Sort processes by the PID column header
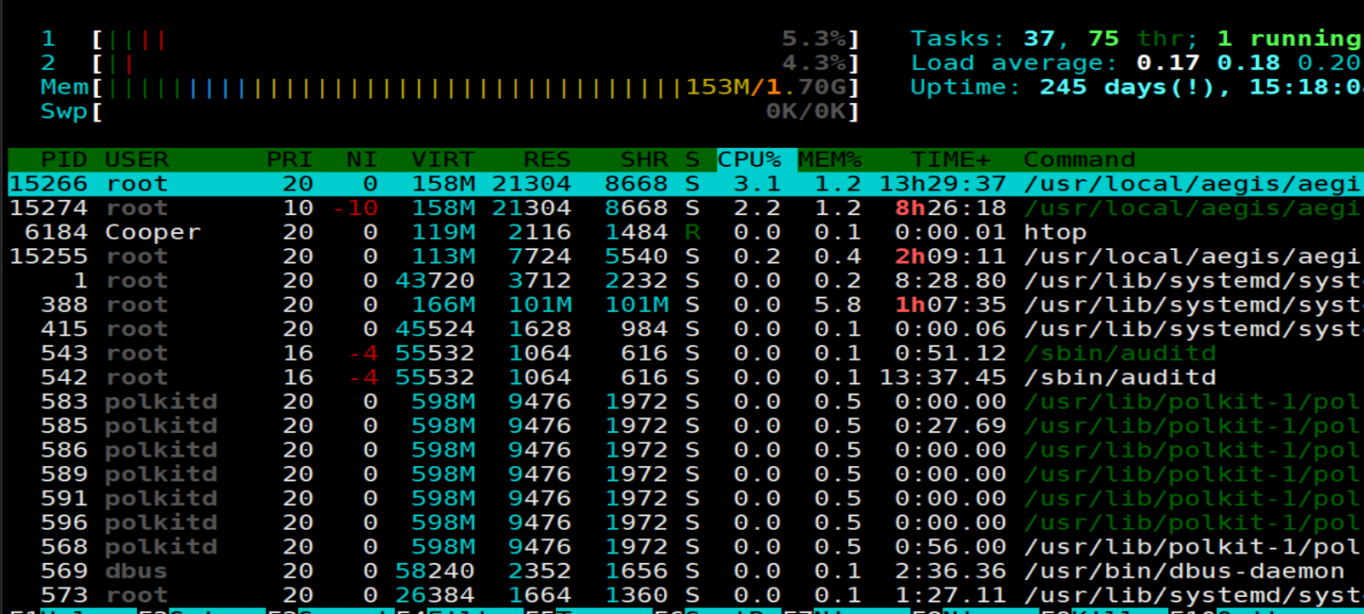This screenshot has height=614, width=1364. point(64,160)
